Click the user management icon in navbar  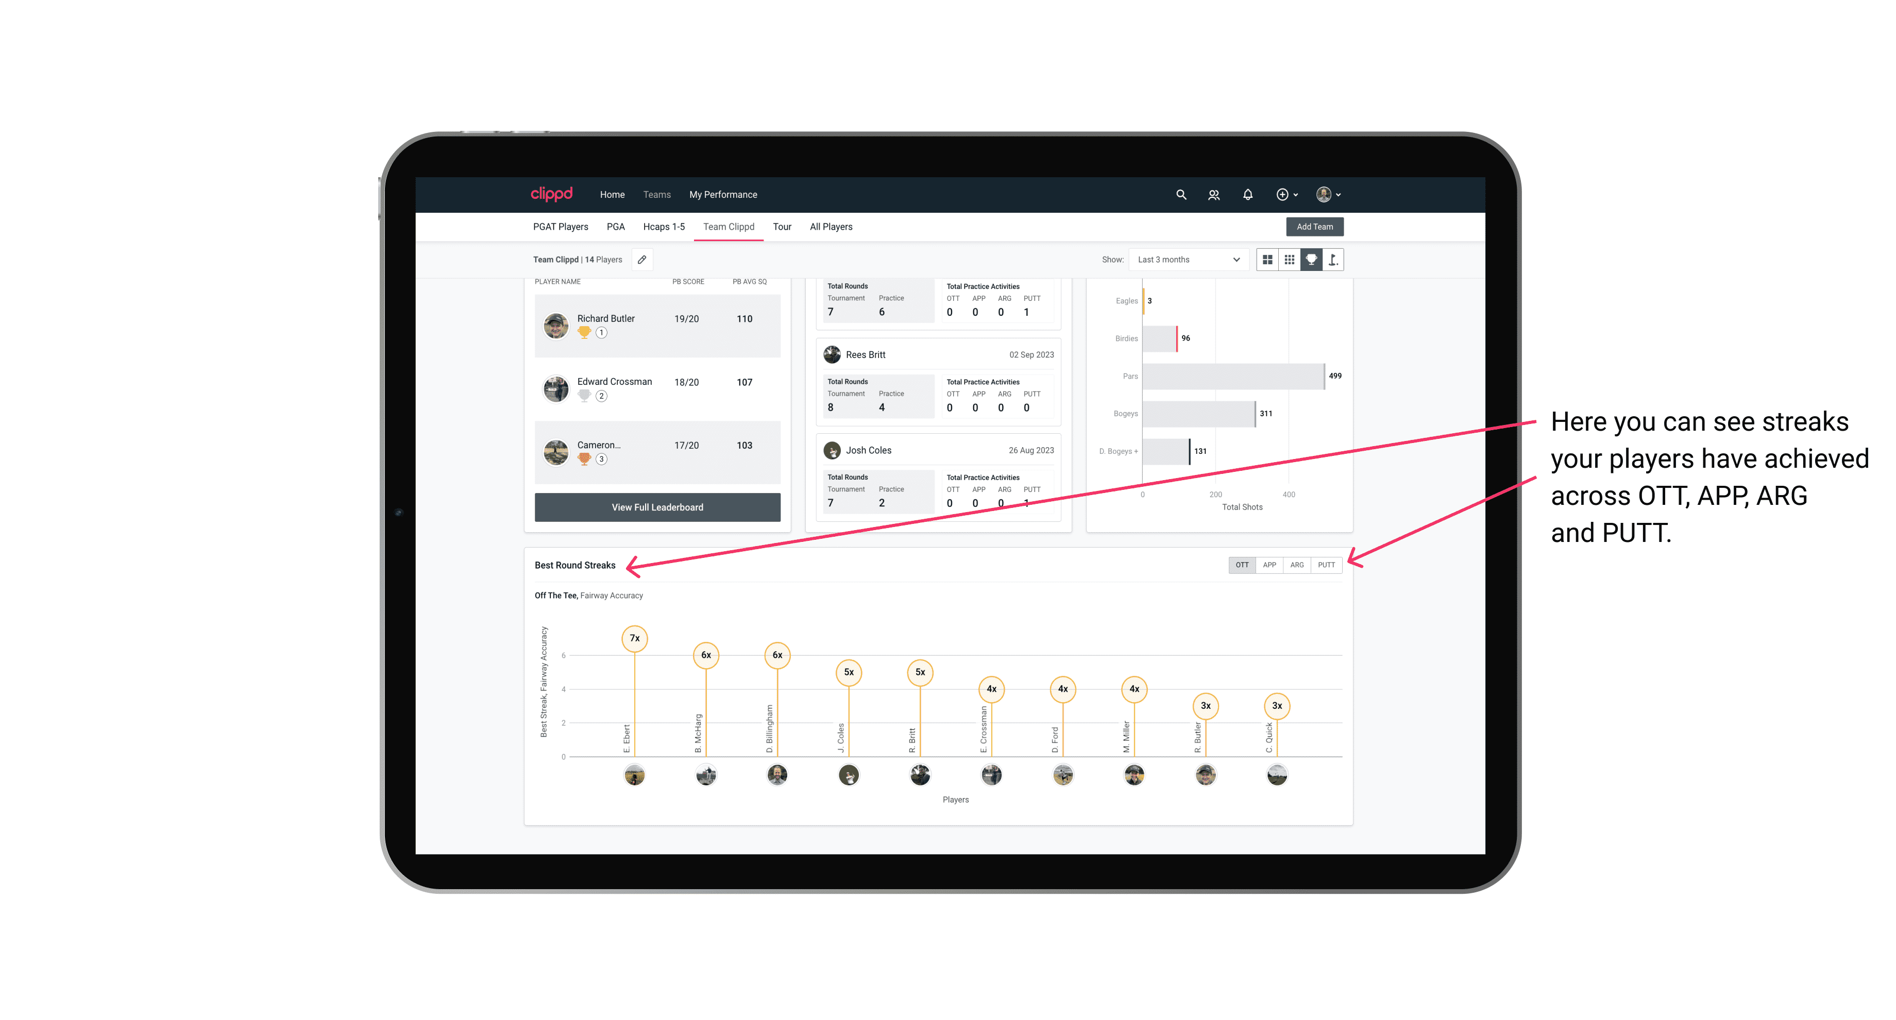(x=1212, y=195)
